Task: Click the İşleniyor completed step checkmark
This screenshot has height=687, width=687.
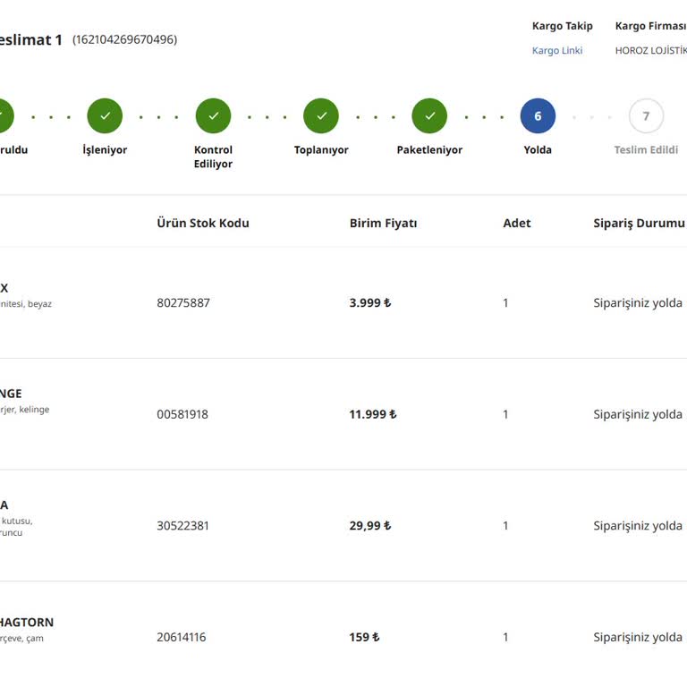Action: pos(105,116)
